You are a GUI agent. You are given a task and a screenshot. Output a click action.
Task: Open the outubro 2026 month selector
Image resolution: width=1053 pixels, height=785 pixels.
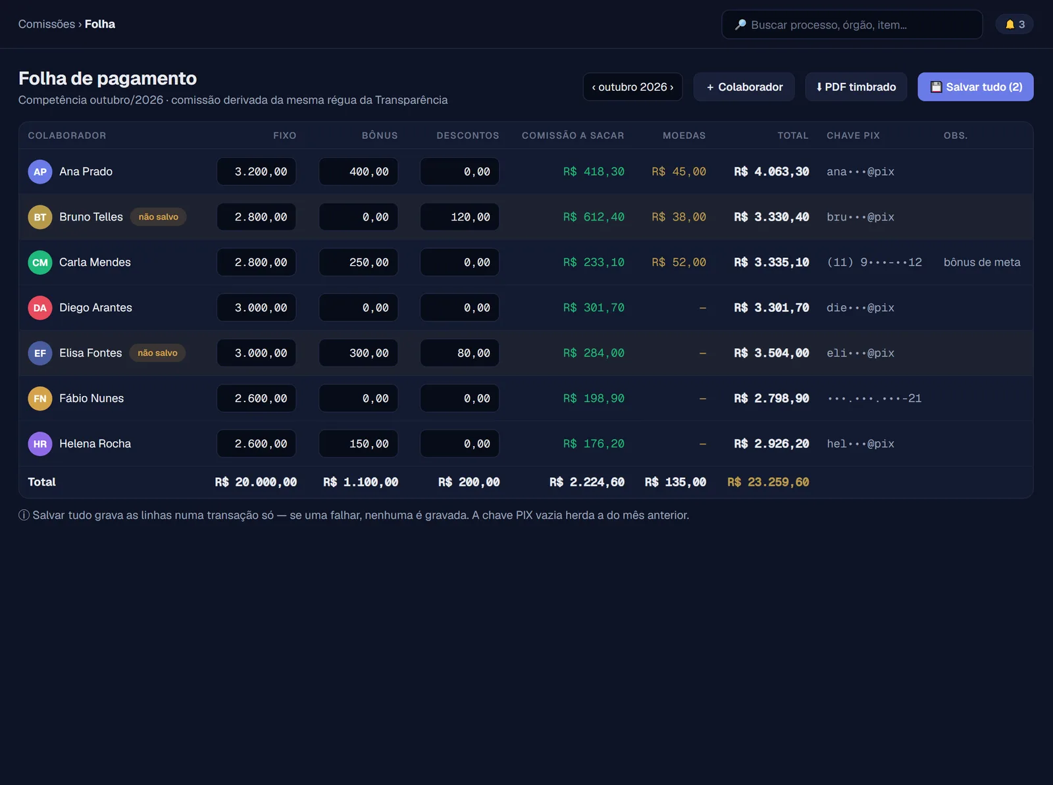pos(632,87)
